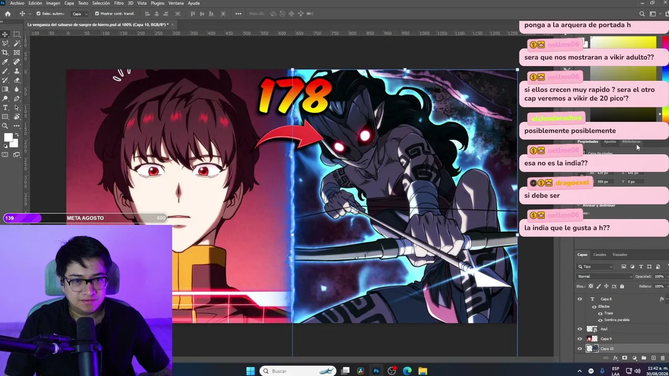Viewport: 669px width, 376px height.
Task: Select the Eraser tool
Action: pyautogui.click(x=17, y=80)
